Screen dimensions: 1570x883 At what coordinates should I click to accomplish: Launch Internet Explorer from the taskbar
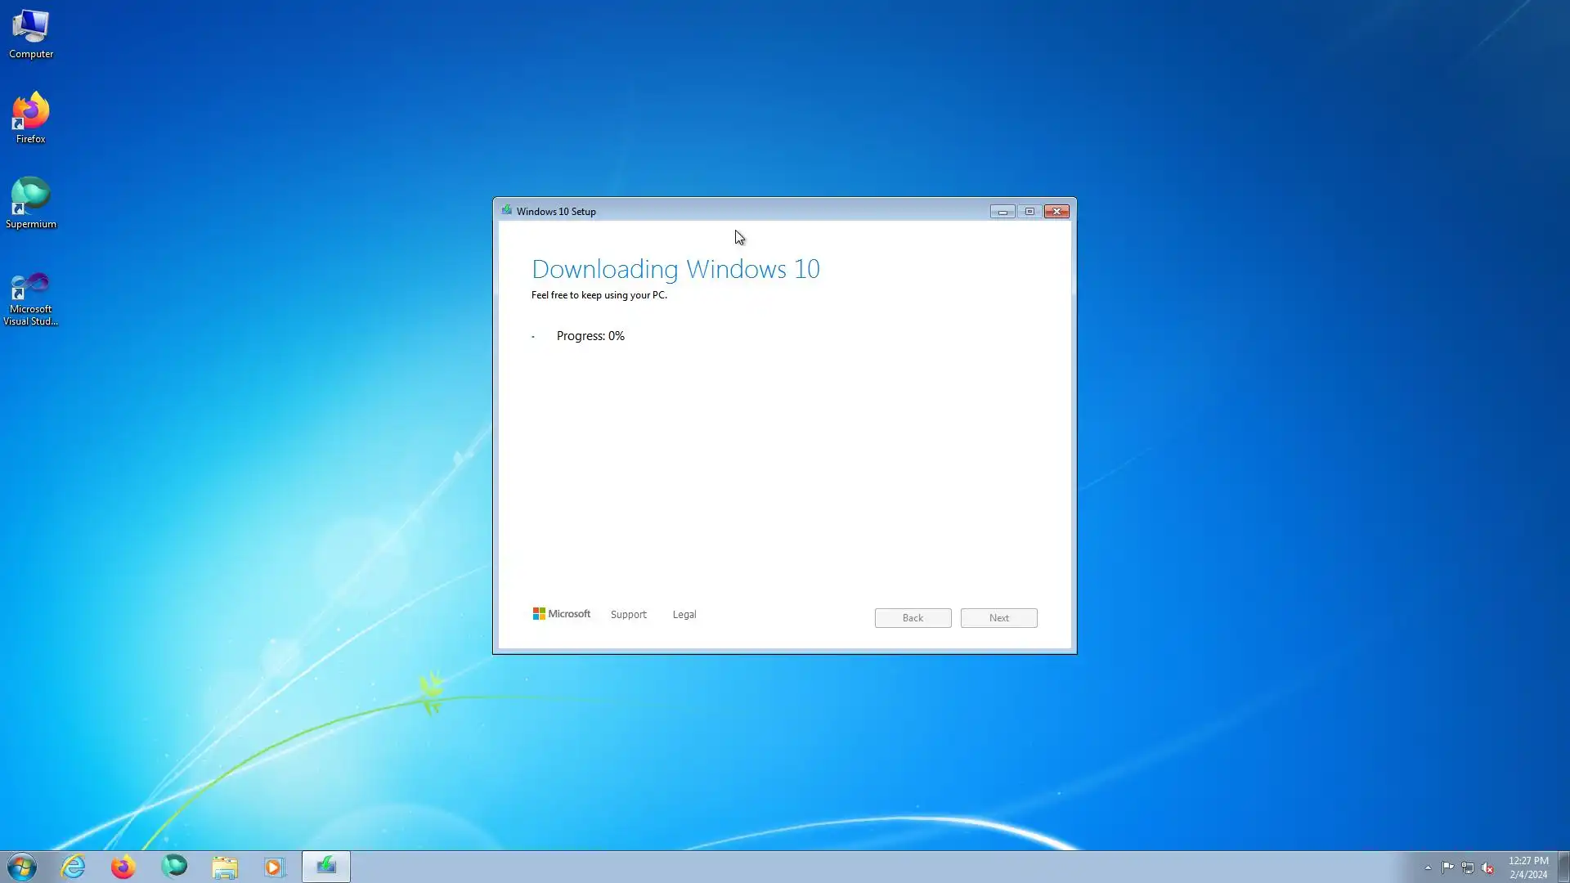point(74,867)
